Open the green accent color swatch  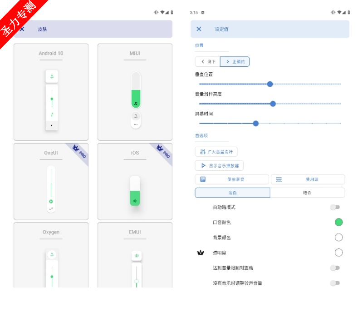coord(338,222)
